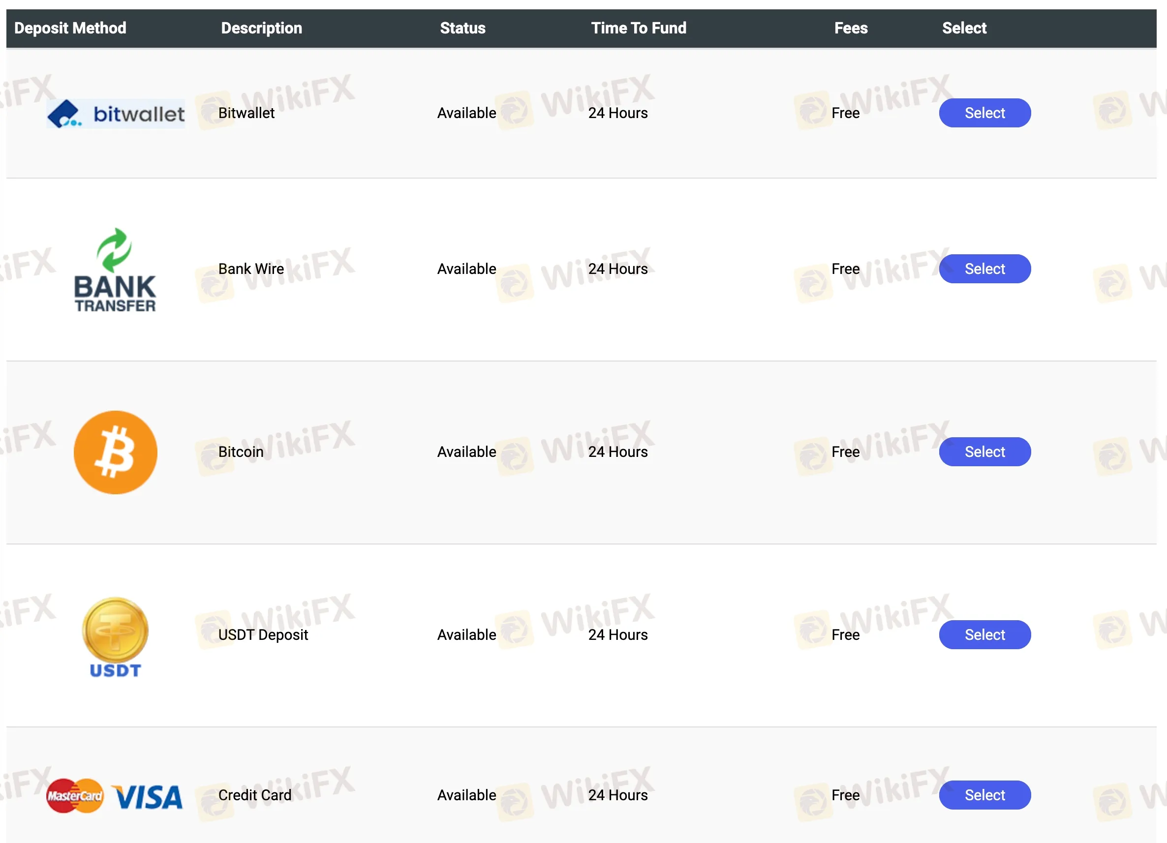Click the USDT Deposit description text

click(x=263, y=634)
